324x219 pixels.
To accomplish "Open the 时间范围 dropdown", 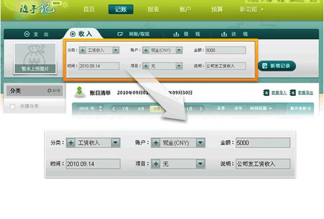I will pyautogui.click(x=261, y=109).
